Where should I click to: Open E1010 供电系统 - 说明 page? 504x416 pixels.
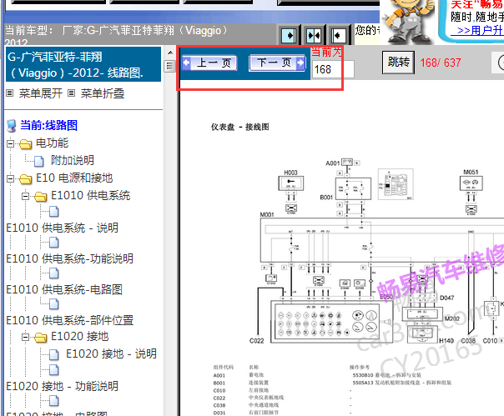pyautogui.click(x=63, y=228)
